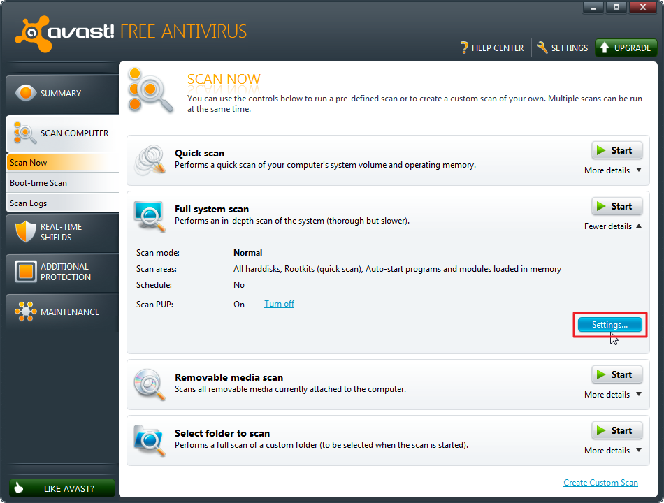Open Real-Time Shields section
This screenshot has height=503, width=664.
tap(62, 232)
